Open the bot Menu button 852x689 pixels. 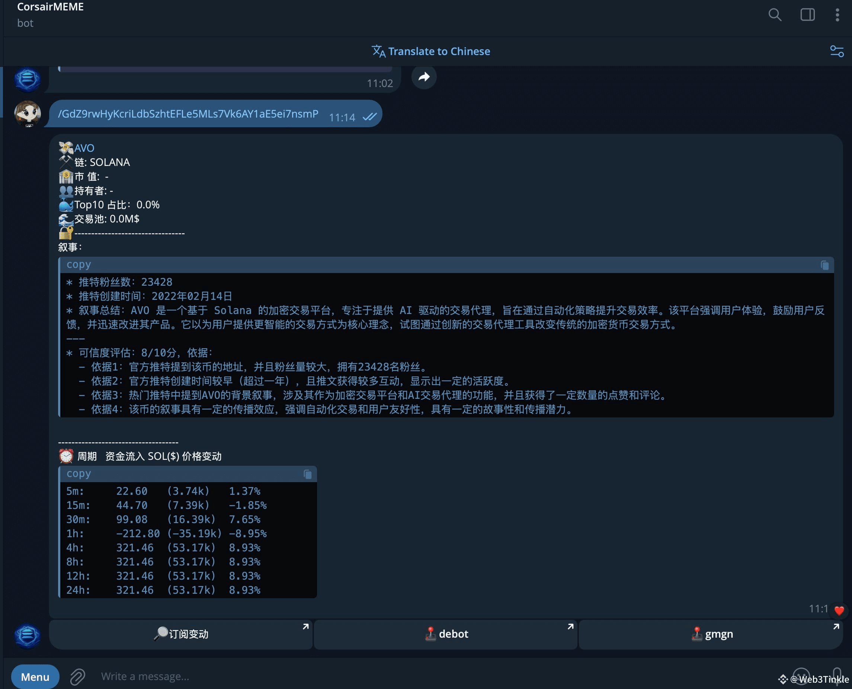click(x=35, y=677)
